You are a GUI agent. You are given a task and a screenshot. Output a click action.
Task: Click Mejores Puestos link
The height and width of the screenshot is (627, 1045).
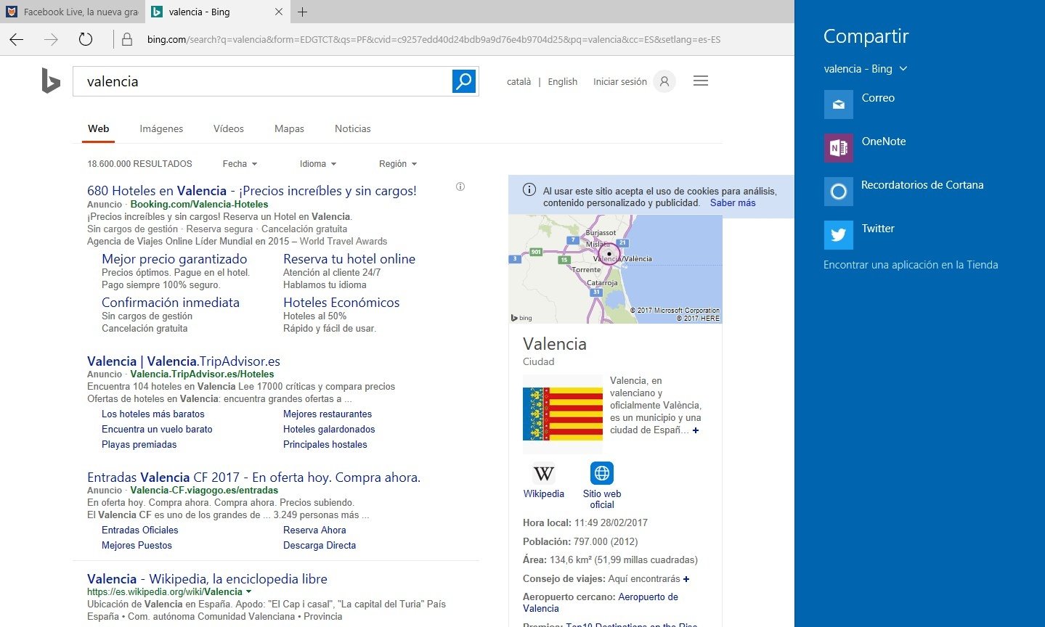click(x=137, y=546)
